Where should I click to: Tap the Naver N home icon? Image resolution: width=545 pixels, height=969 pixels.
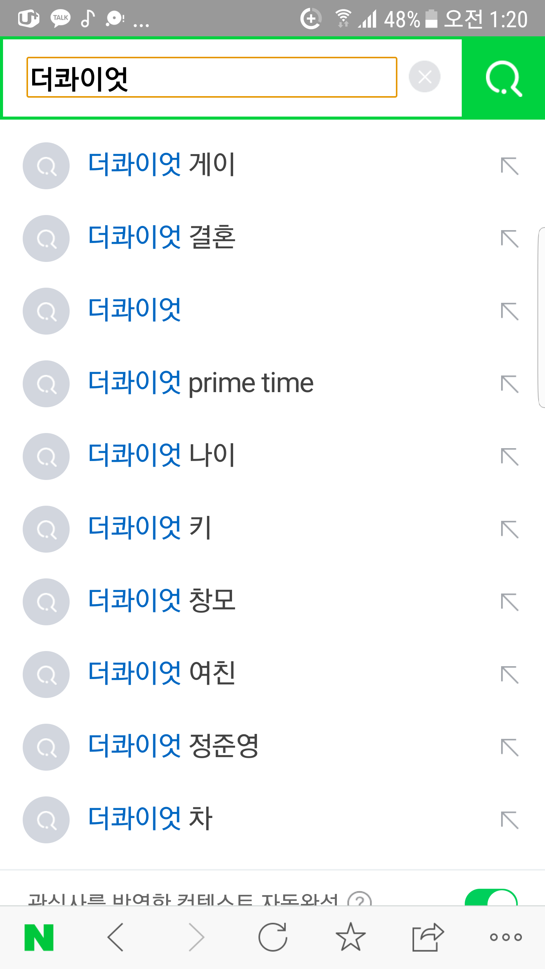pyautogui.click(x=39, y=937)
